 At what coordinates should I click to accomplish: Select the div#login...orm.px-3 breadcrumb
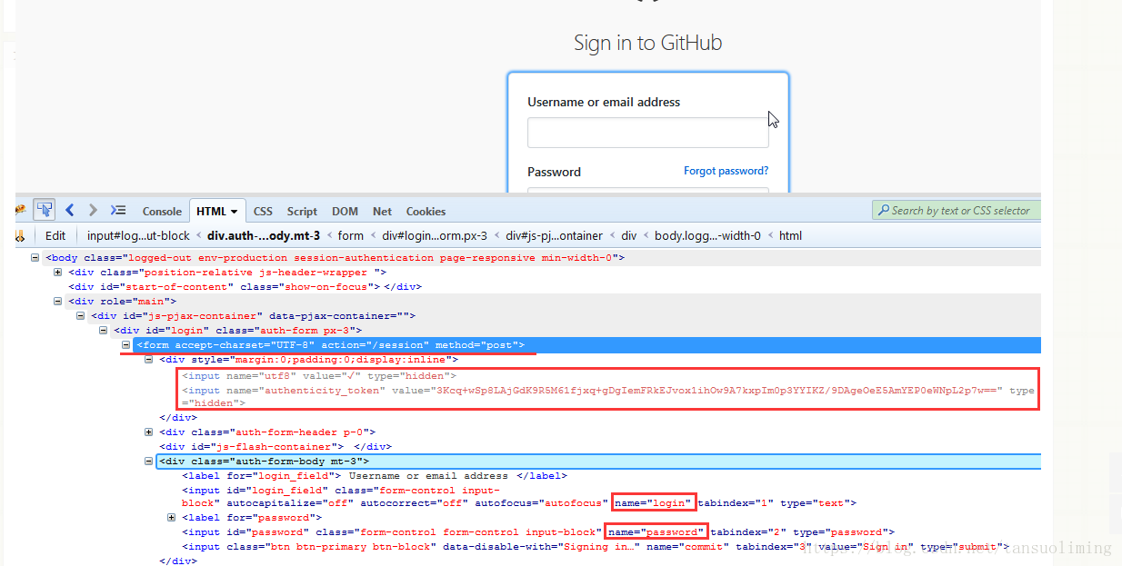[x=434, y=235]
